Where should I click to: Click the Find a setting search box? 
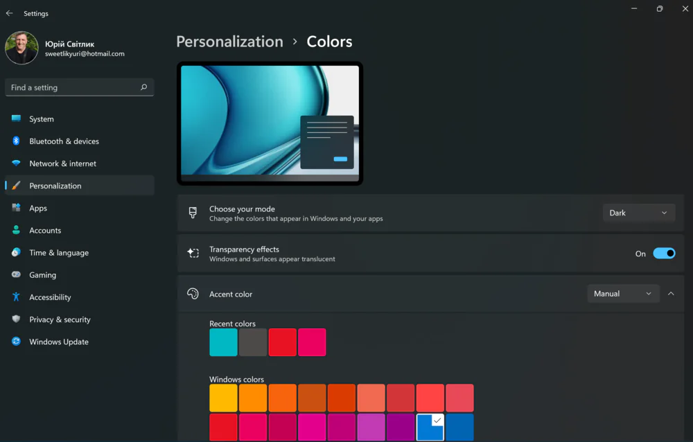coord(73,87)
